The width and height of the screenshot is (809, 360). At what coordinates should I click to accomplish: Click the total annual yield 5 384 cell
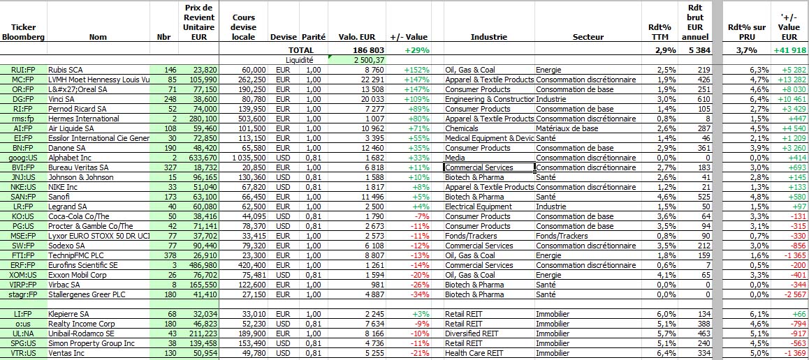coord(694,50)
